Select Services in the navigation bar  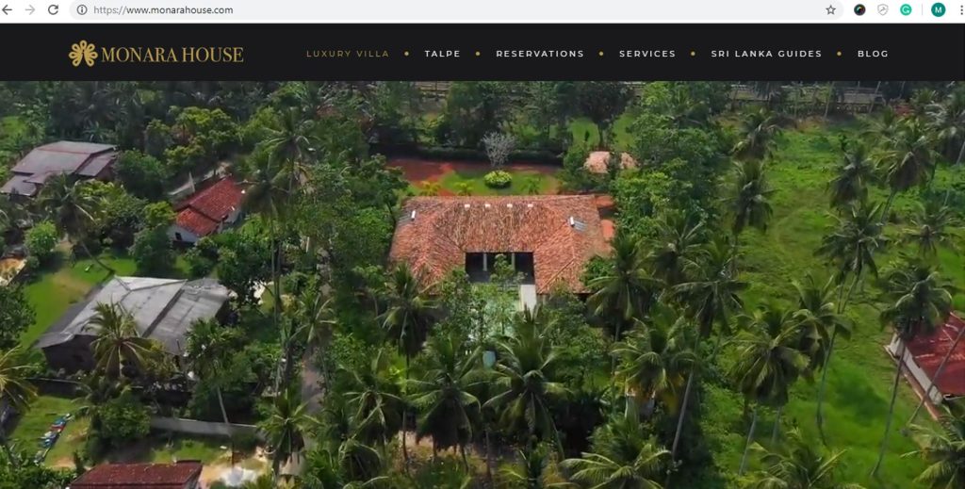[x=647, y=54]
